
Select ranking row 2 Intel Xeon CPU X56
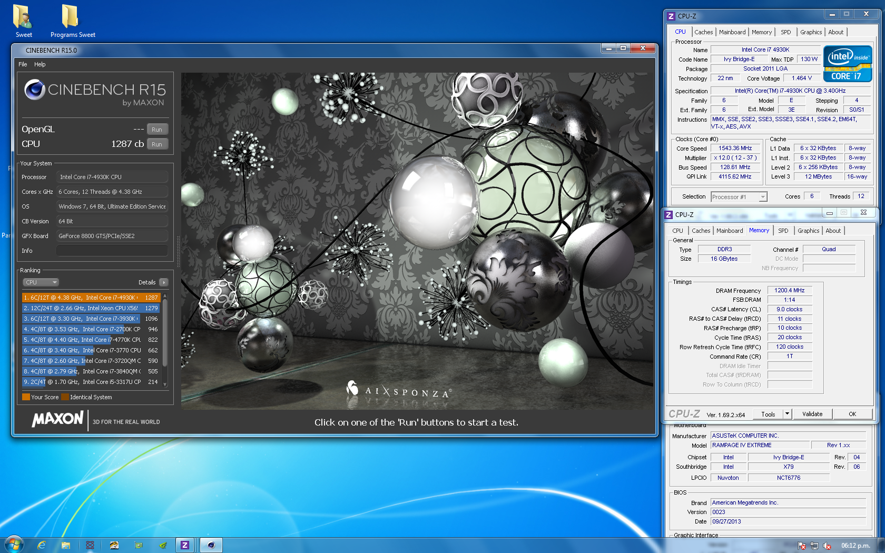[x=91, y=308]
